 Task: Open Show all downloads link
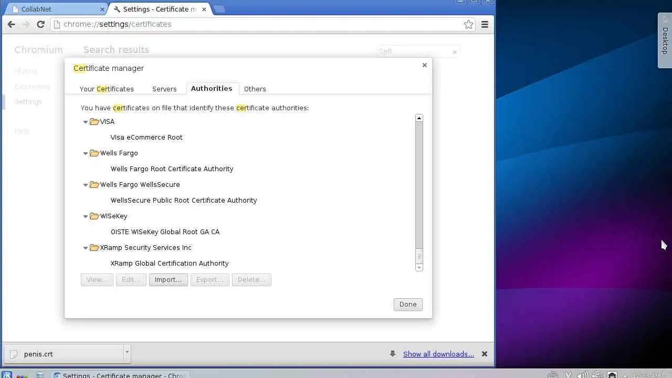pos(438,354)
